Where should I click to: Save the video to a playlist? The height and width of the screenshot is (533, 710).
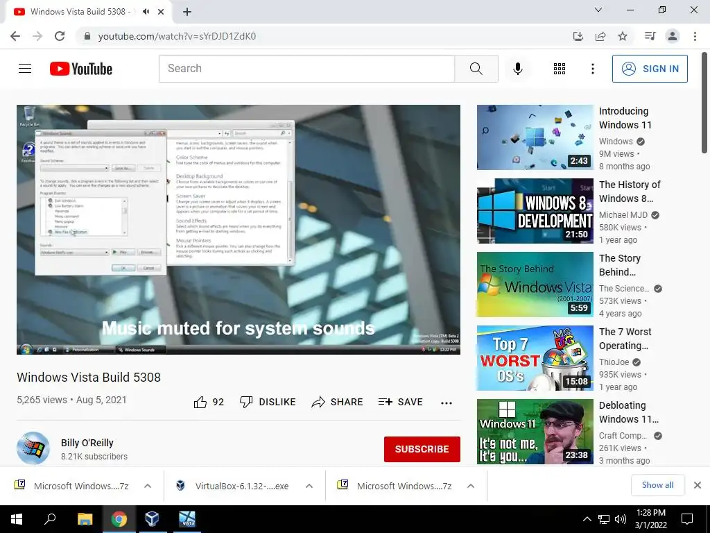coord(400,402)
